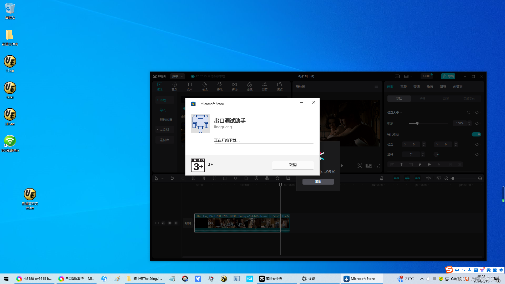The image size is (505, 284).
Task: Open the 贴纸 sticker icon
Action: pos(205,87)
